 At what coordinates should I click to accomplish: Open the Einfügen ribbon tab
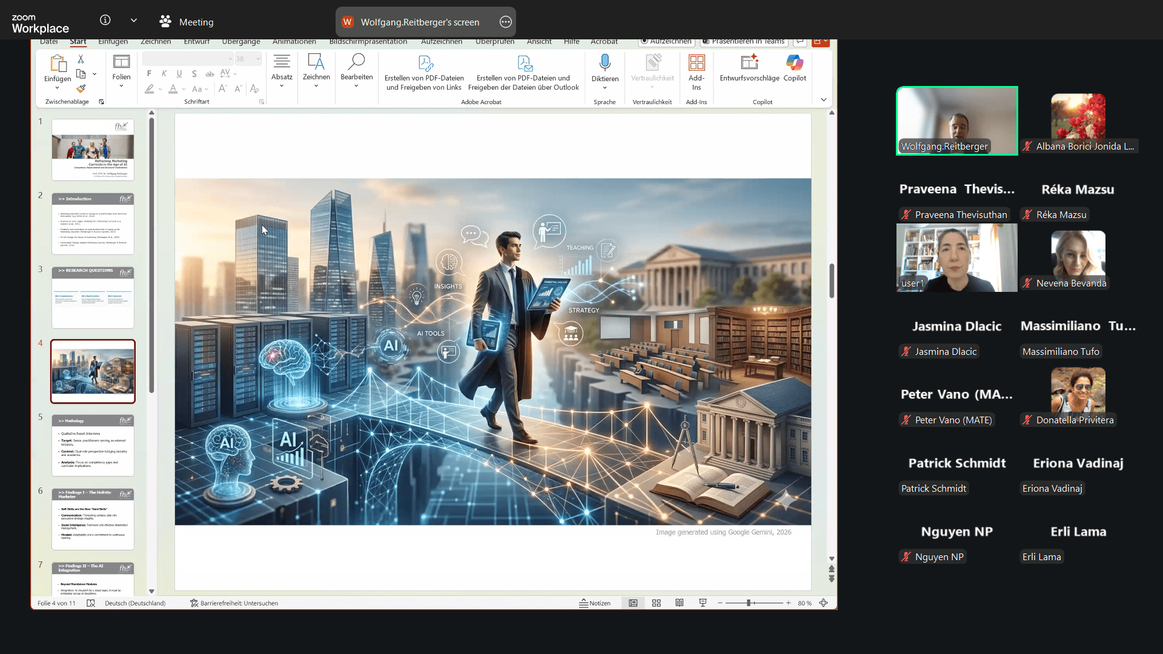[x=113, y=41]
